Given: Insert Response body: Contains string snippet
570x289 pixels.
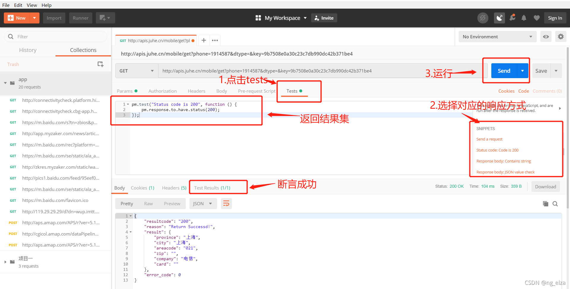Looking at the screenshot, I should point(503,161).
